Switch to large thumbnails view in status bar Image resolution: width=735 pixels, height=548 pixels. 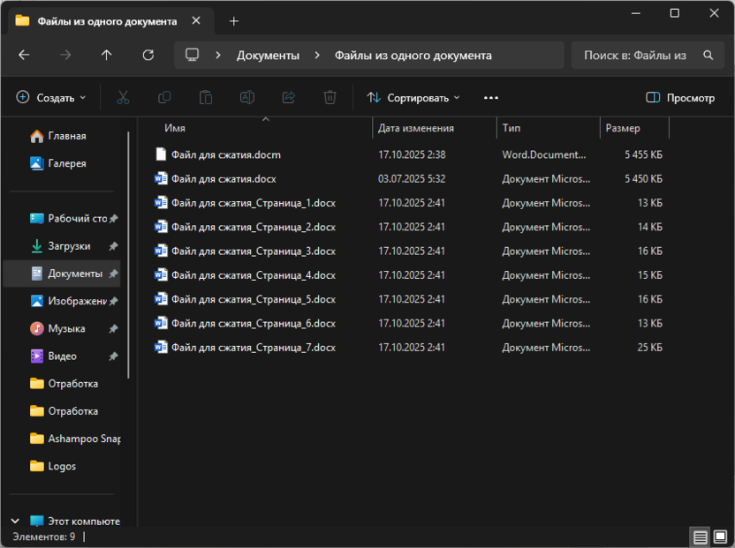[x=720, y=537]
